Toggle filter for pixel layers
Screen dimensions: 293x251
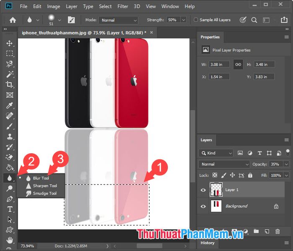coord(240,153)
